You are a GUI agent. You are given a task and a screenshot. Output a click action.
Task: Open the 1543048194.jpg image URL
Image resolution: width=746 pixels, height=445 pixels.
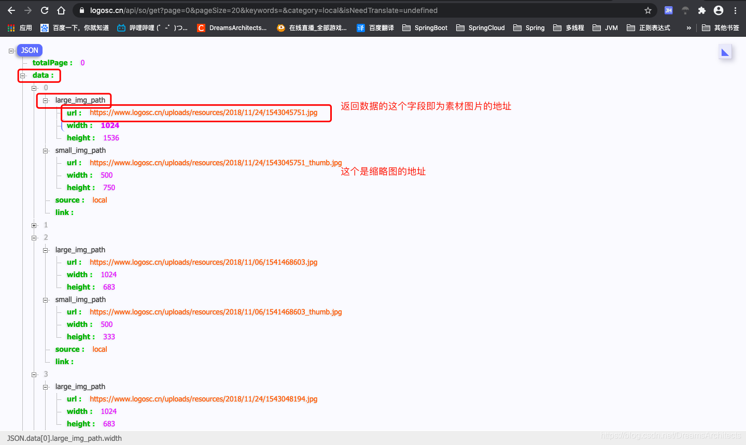click(203, 399)
